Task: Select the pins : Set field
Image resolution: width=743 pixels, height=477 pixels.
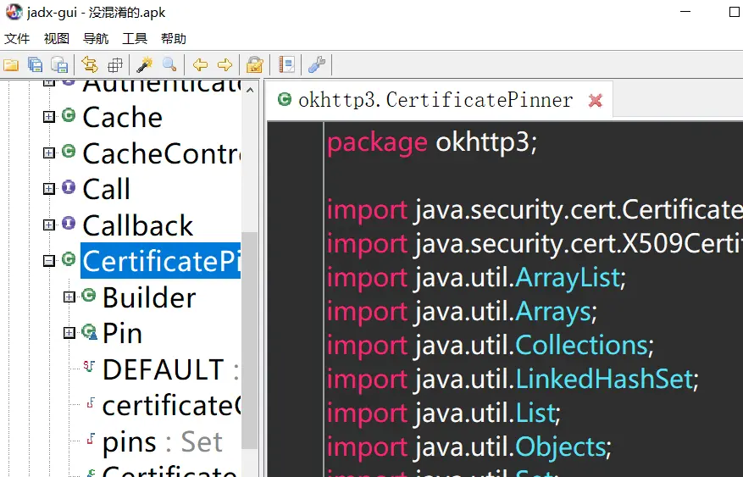Action: 163,442
